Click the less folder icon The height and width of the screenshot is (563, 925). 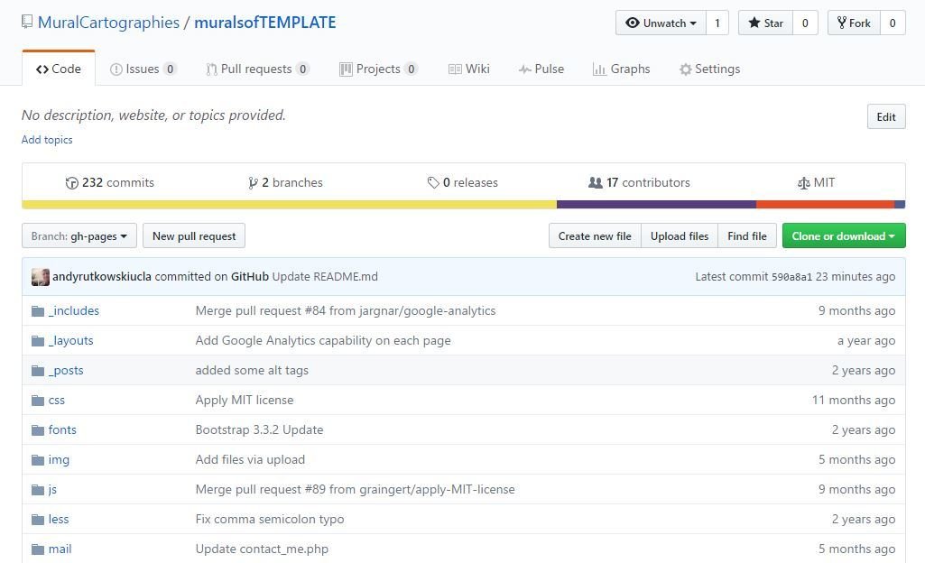[38, 520]
